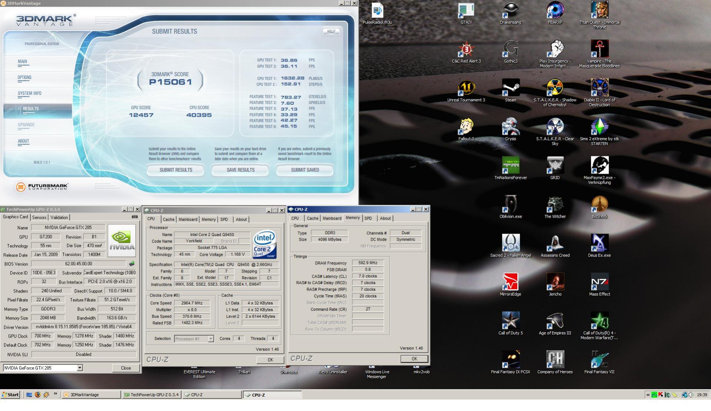Activate TechPowerUp GPU-Z taskbar button
This screenshot has height=411, width=711.
click(151, 394)
